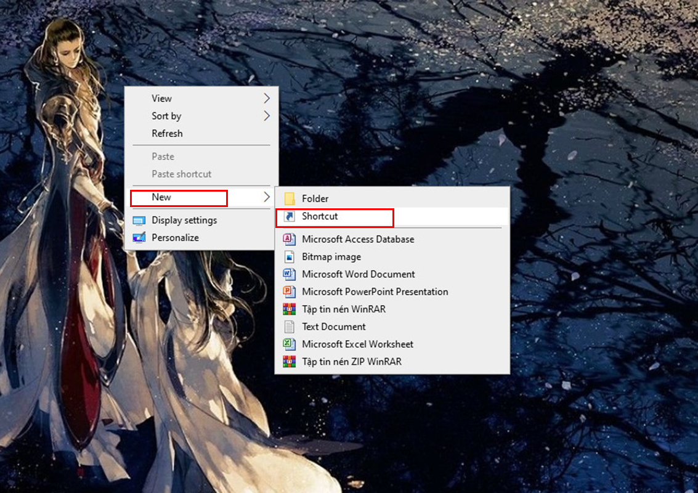Click the arrow next to New
Screen dimensions: 698x493
[x=267, y=197]
